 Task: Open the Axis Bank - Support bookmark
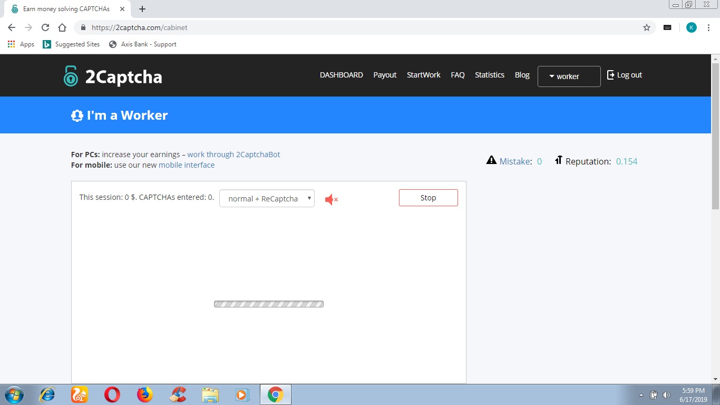coord(142,44)
